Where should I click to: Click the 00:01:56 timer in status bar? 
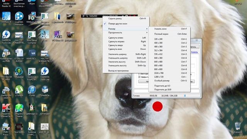click(x=153, y=96)
